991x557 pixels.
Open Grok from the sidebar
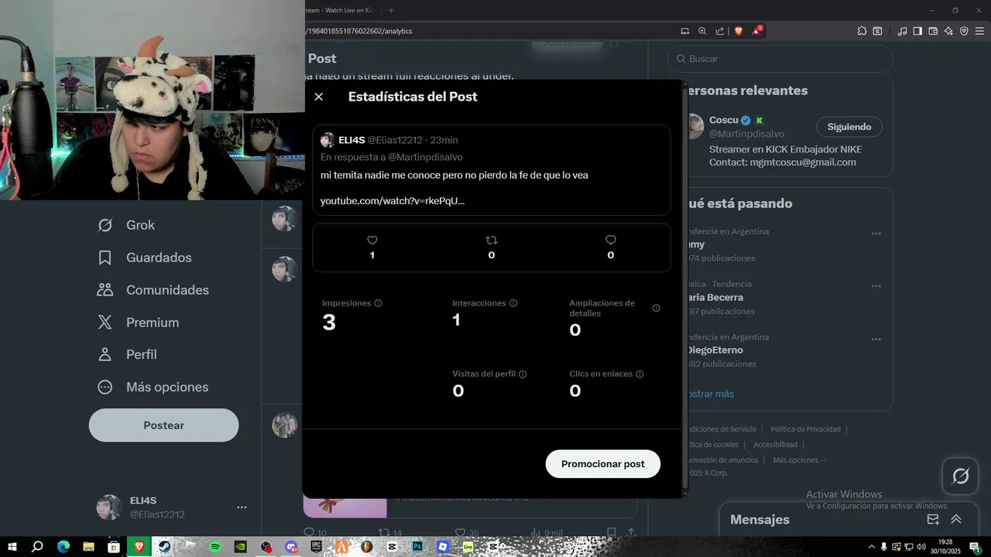[126, 225]
